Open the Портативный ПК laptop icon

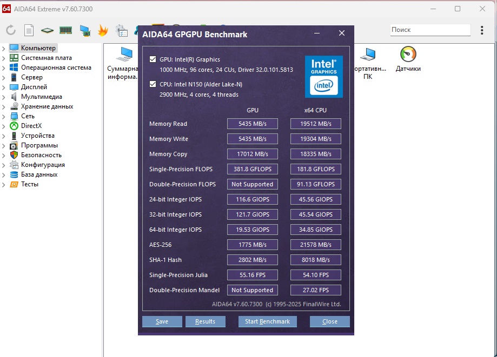(x=369, y=63)
